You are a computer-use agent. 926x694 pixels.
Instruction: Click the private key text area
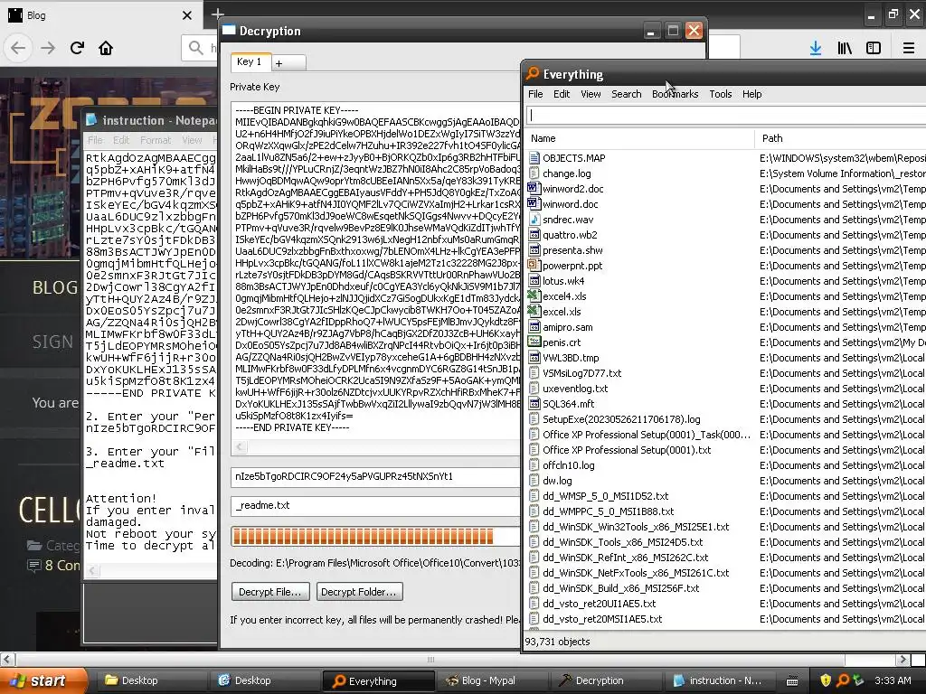[x=375, y=269]
